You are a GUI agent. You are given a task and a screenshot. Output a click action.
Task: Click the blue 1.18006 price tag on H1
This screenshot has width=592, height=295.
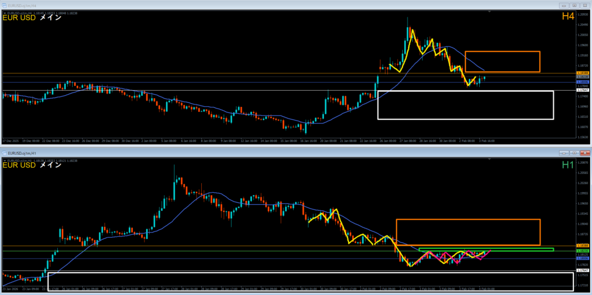(x=582, y=259)
